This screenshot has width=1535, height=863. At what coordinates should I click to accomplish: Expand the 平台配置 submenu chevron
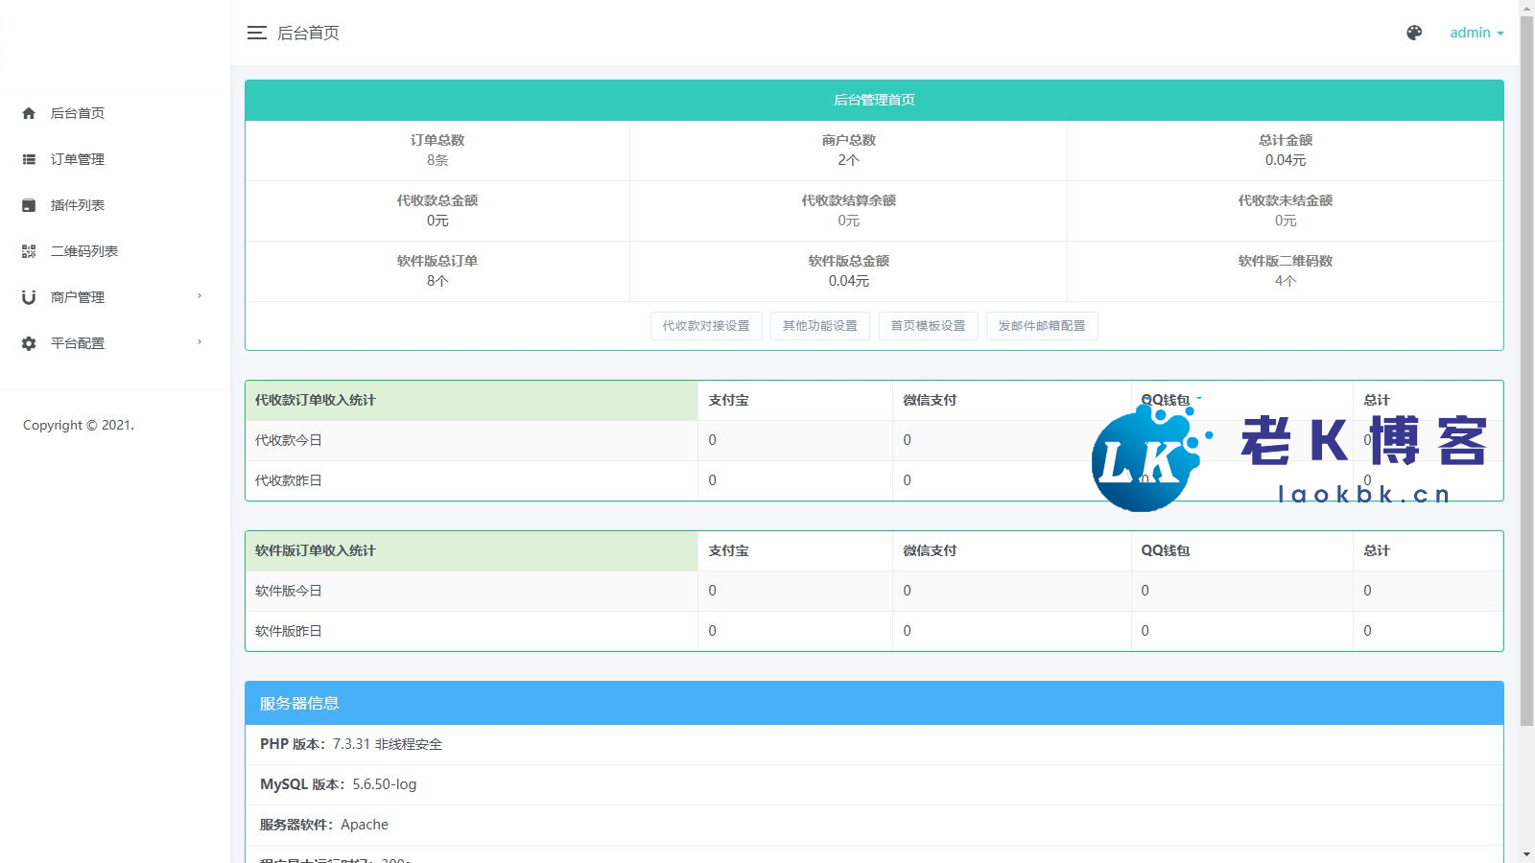pyautogui.click(x=200, y=342)
